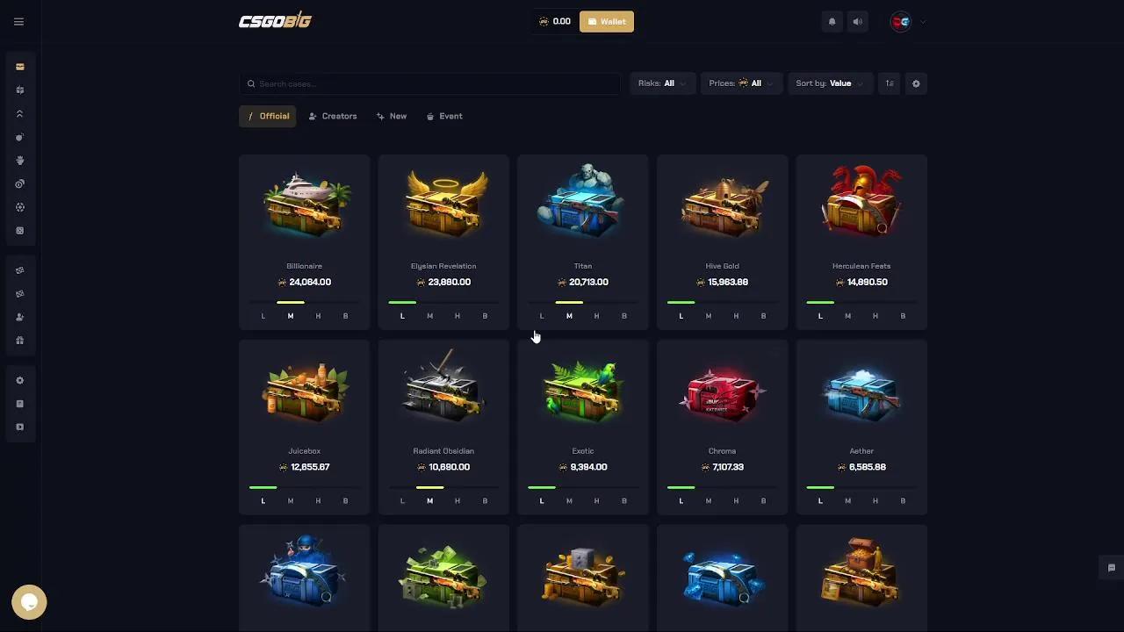Toggle sort order direction icon

[x=890, y=83]
